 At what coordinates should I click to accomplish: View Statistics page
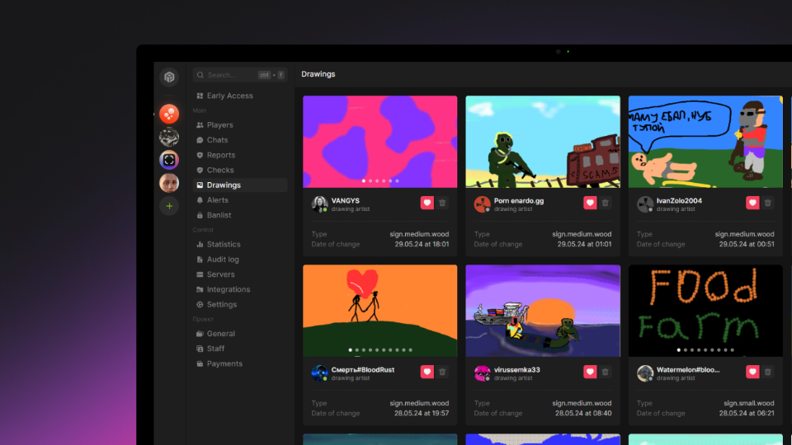(x=240, y=244)
